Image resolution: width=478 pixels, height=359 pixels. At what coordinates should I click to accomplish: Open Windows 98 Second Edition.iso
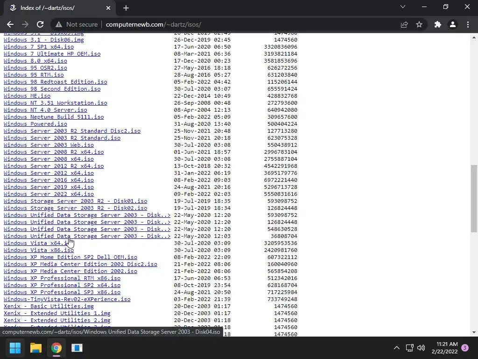click(x=52, y=89)
